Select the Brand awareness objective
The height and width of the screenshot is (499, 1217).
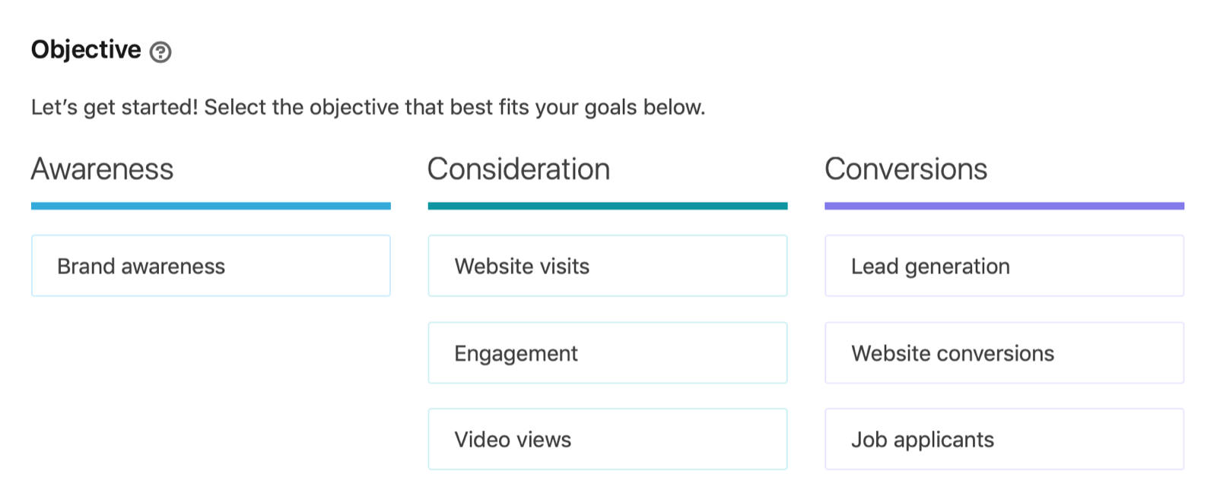pyautogui.click(x=211, y=266)
